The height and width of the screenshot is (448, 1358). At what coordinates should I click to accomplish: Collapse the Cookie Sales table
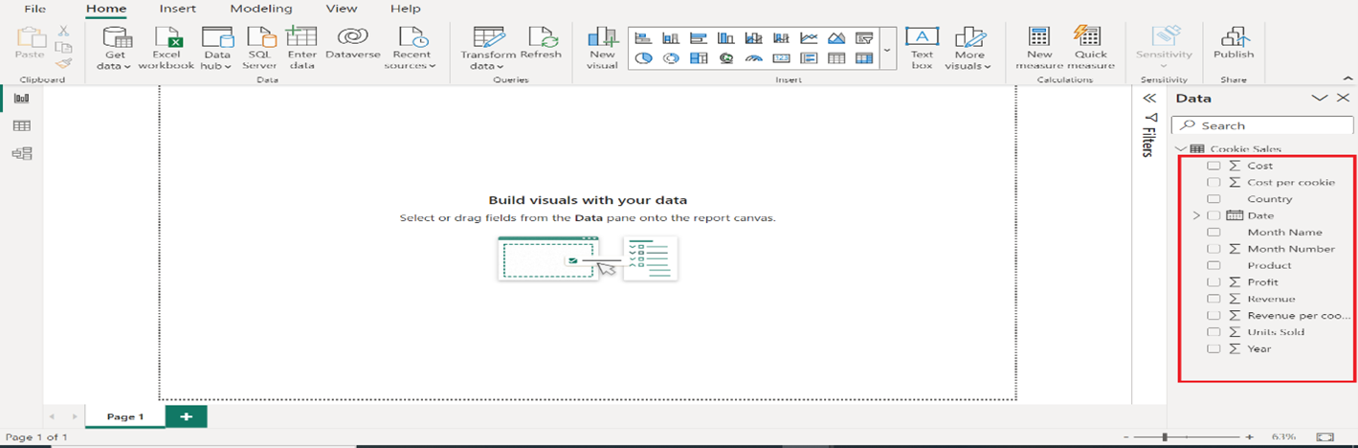tap(1182, 149)
